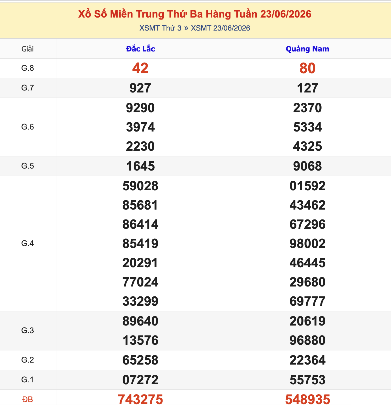Select the G.7 row label
The width and height of the screenshot is (391, 405).
tap(27, 88)
